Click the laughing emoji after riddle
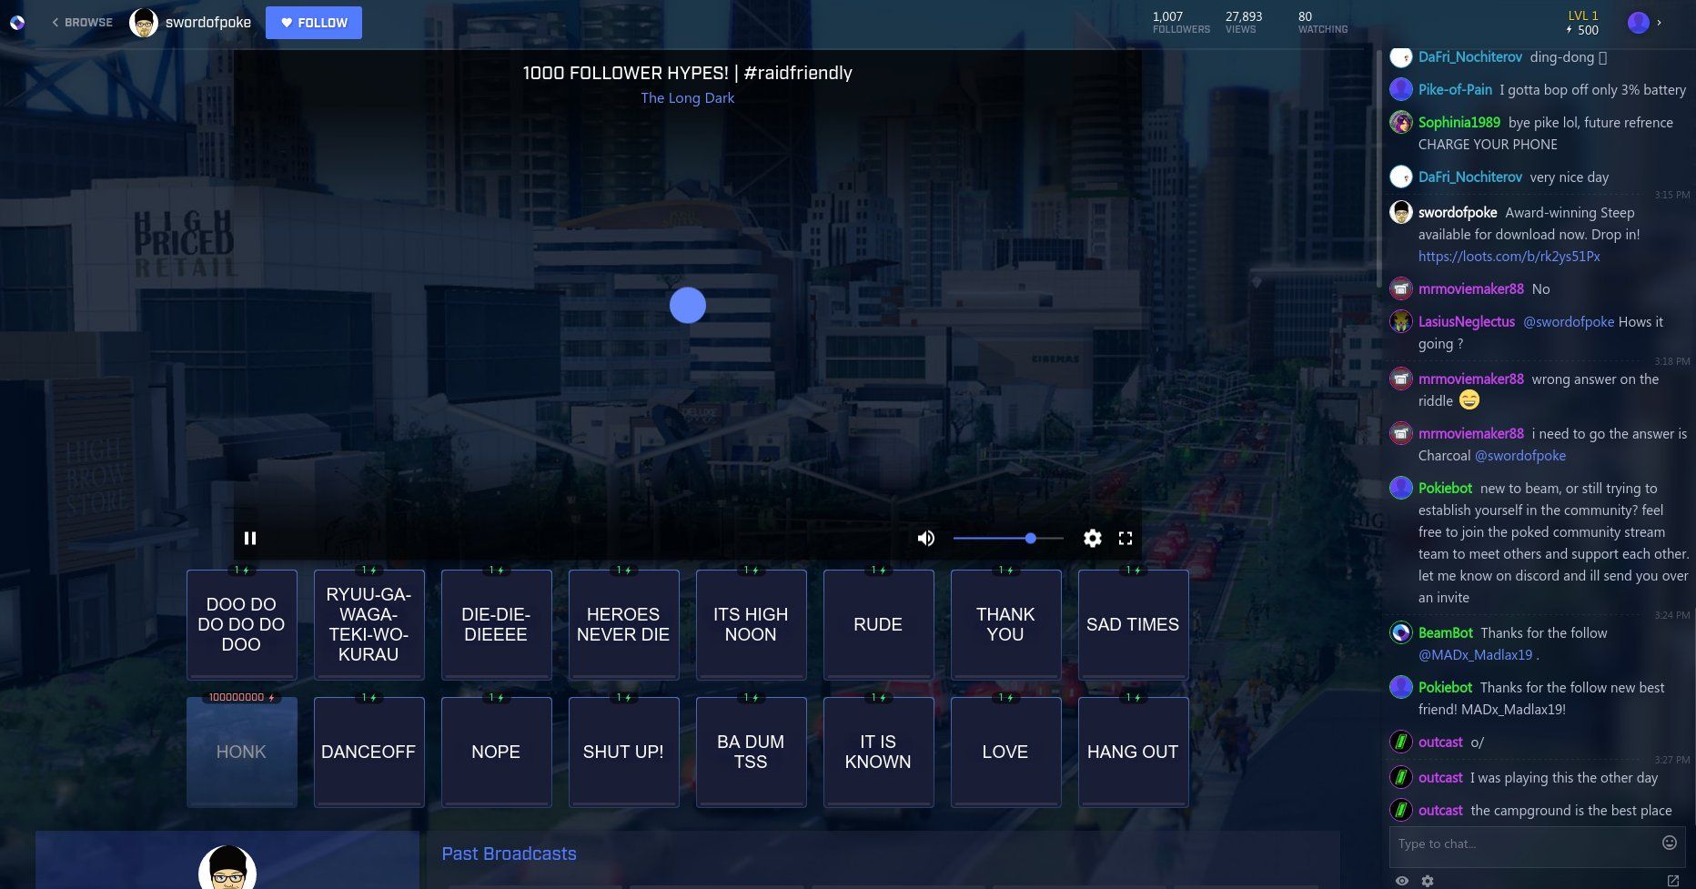Screen dimensions: 1696x889 tap(1469, 400)
